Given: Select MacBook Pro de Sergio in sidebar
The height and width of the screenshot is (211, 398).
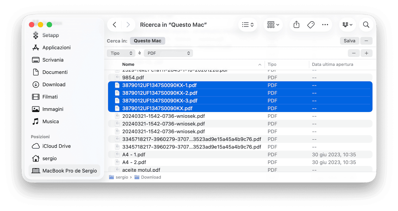Looking at the screenshot, I should click(x=64, y=171).
